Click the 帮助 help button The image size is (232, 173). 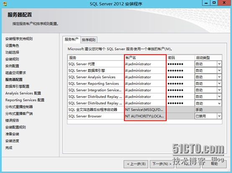pos(214,164)
